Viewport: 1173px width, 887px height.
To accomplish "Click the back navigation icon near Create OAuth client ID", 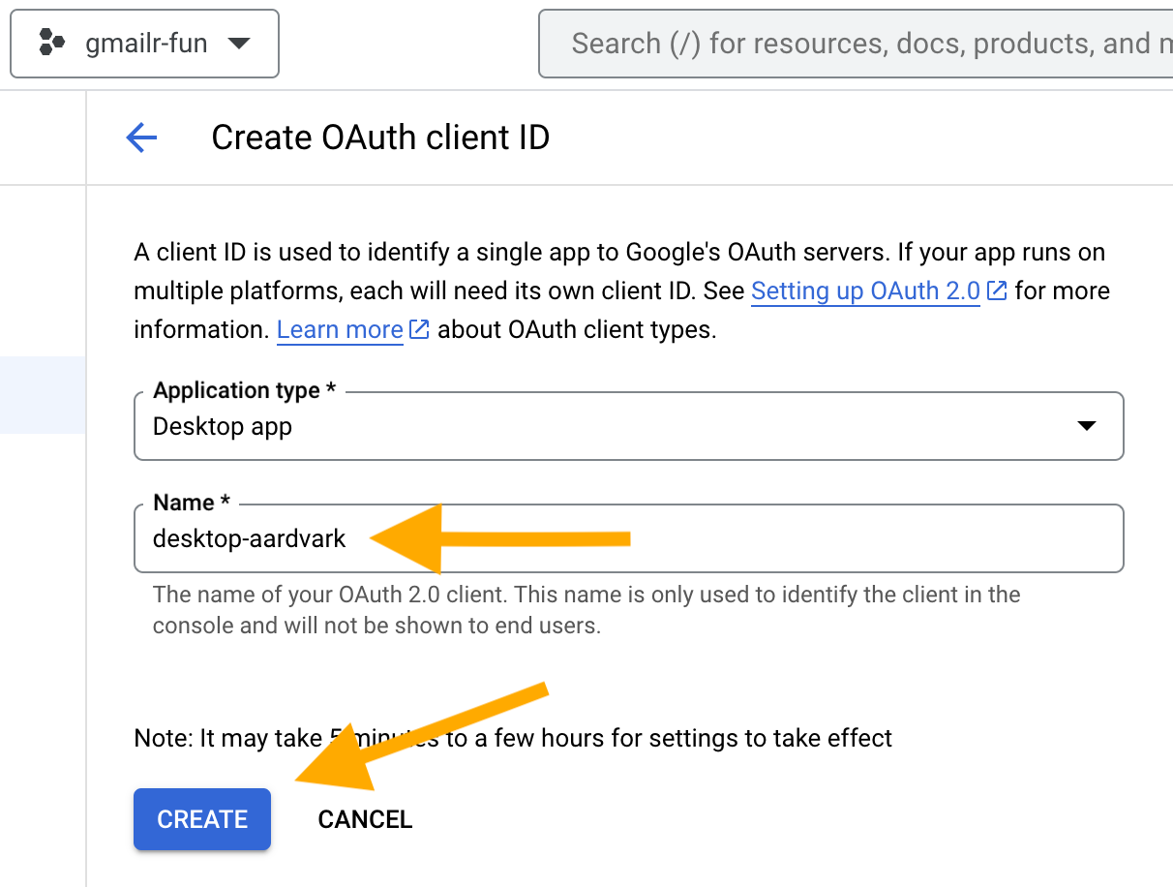I will pyautogui.click(x=141, y=138).
